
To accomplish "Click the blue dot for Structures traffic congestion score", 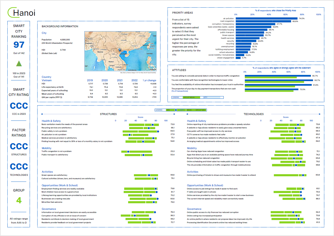I will (x=128, y=152).
